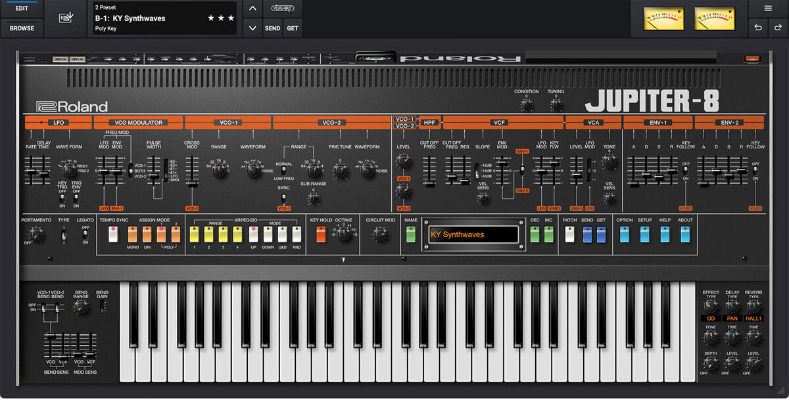Screen dimensions: 789x400
Task: Toggle the Legato switch
Action: coord(85,234)
